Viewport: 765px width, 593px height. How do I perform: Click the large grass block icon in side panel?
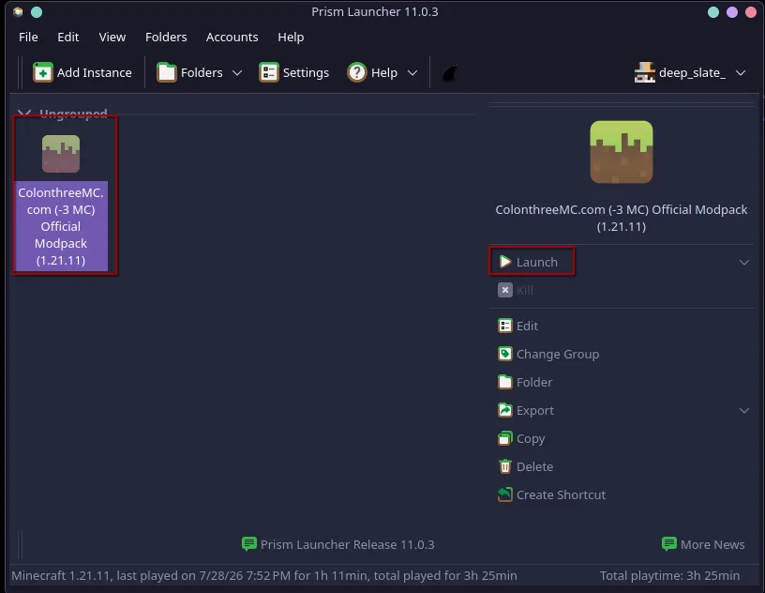pos(621,152)
